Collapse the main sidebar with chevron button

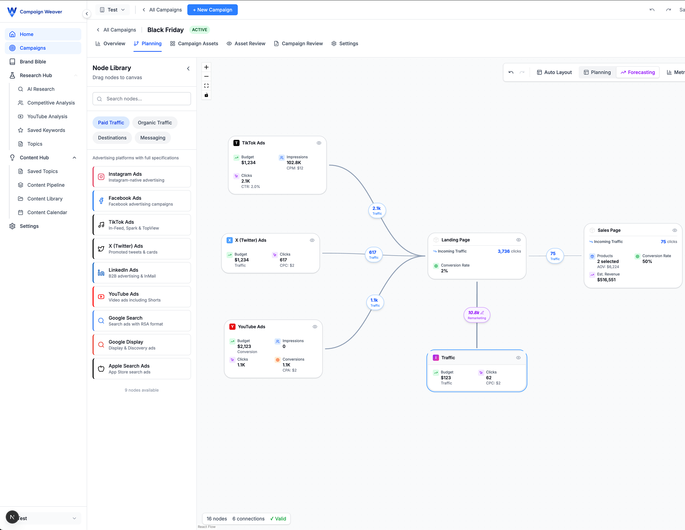point(87,14)
